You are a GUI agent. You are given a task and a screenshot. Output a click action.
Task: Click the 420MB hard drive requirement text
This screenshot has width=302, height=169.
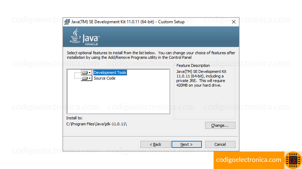pos(199,85)
